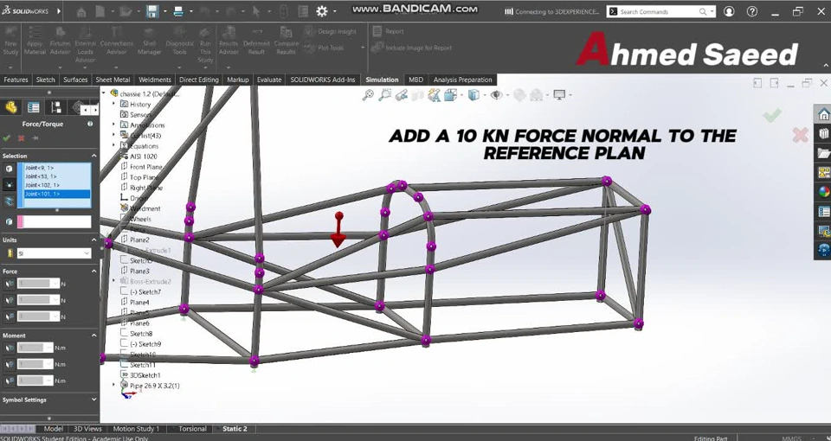Expand the History node in the tree
Screen dimensions: 831x441
pyautogui.click(x=113, y=104)
